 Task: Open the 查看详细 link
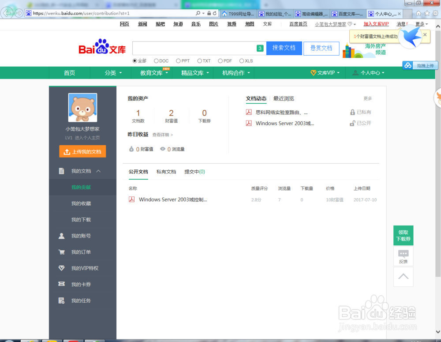(x=163, y=135)
